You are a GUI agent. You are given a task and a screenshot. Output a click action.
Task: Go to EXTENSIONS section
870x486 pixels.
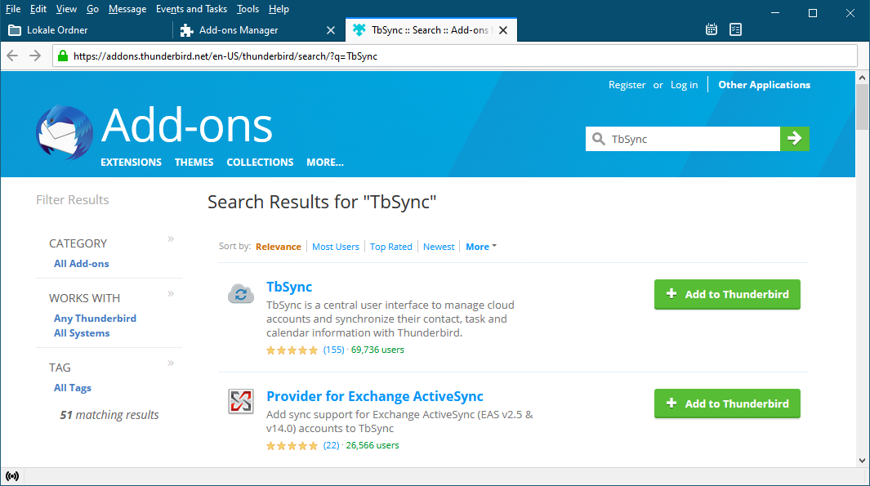click(131, 162)
